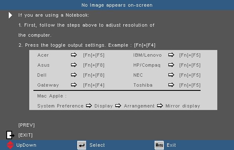
Task: Click the exit door icon beside [EXIT]
Action: (x=10, y=135)
